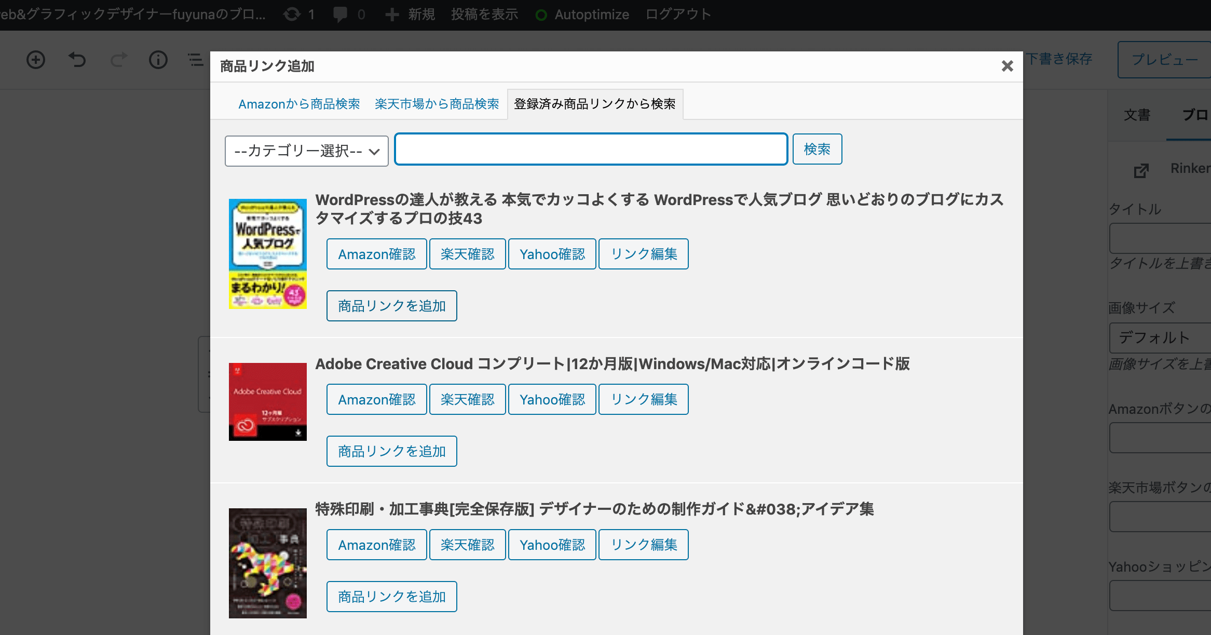Add product link for 特殊印刷・加工事典
1211x635 pixels.
(x=392, y=597)
